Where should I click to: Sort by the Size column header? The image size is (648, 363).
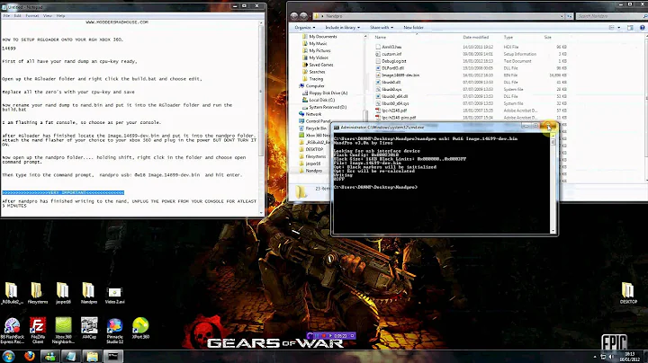[x=547, y=37]
